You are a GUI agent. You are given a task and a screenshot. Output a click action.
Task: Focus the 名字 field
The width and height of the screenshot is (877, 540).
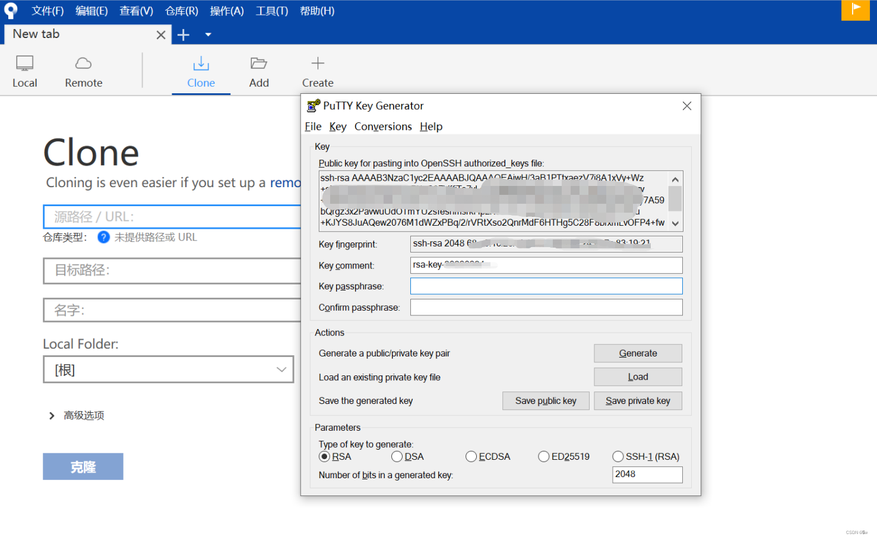pyautogui.click(x=172, y=310)
